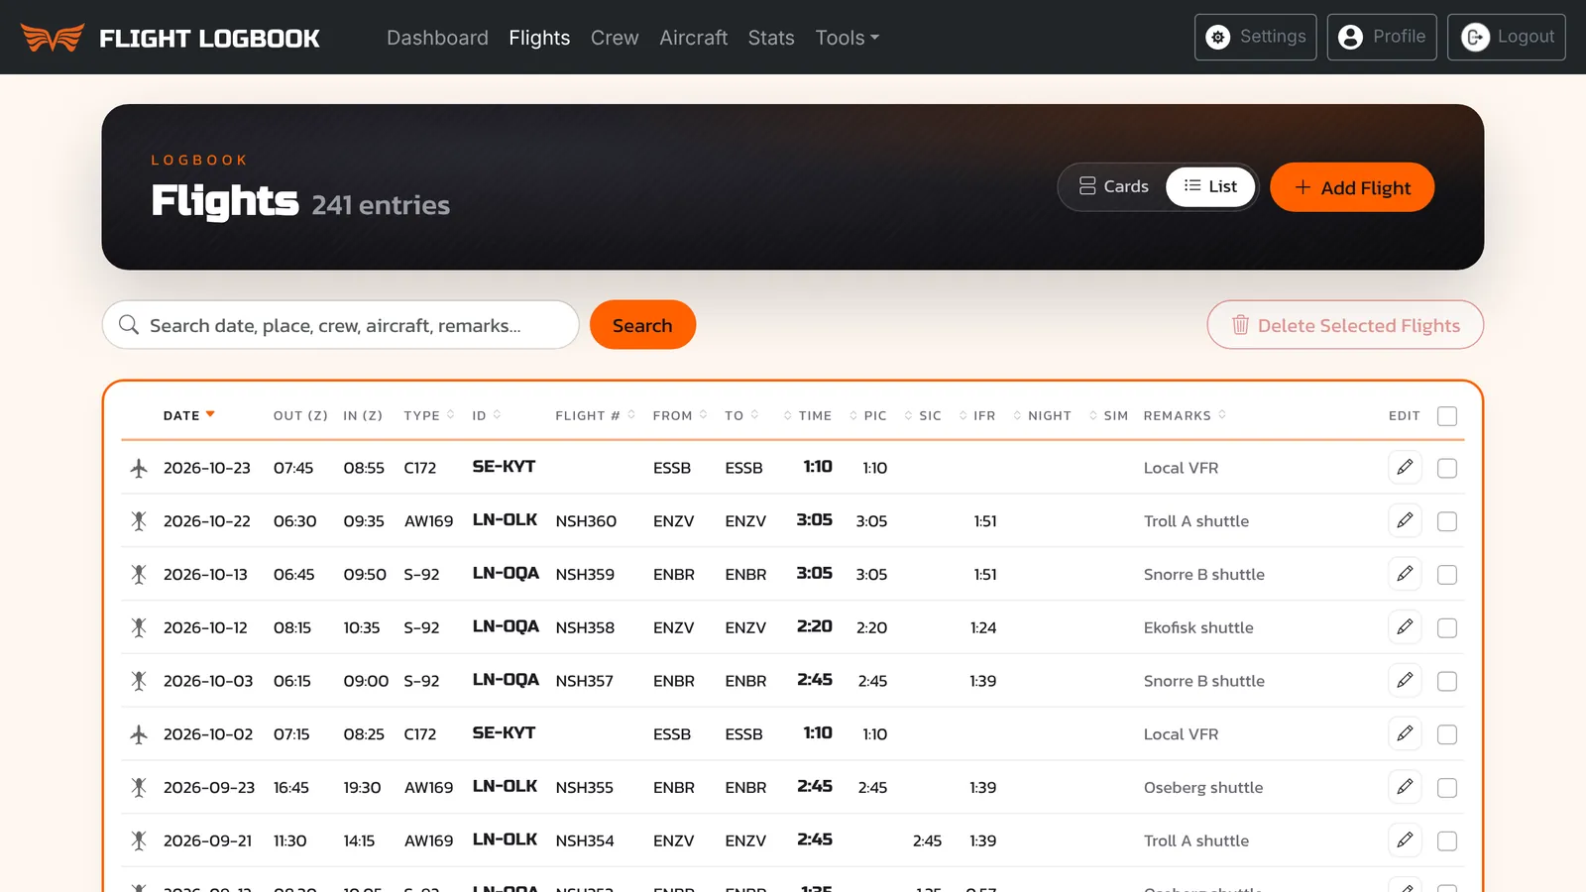Click the airplane icon for 2026-10-23 row

[x=139, y=468]
